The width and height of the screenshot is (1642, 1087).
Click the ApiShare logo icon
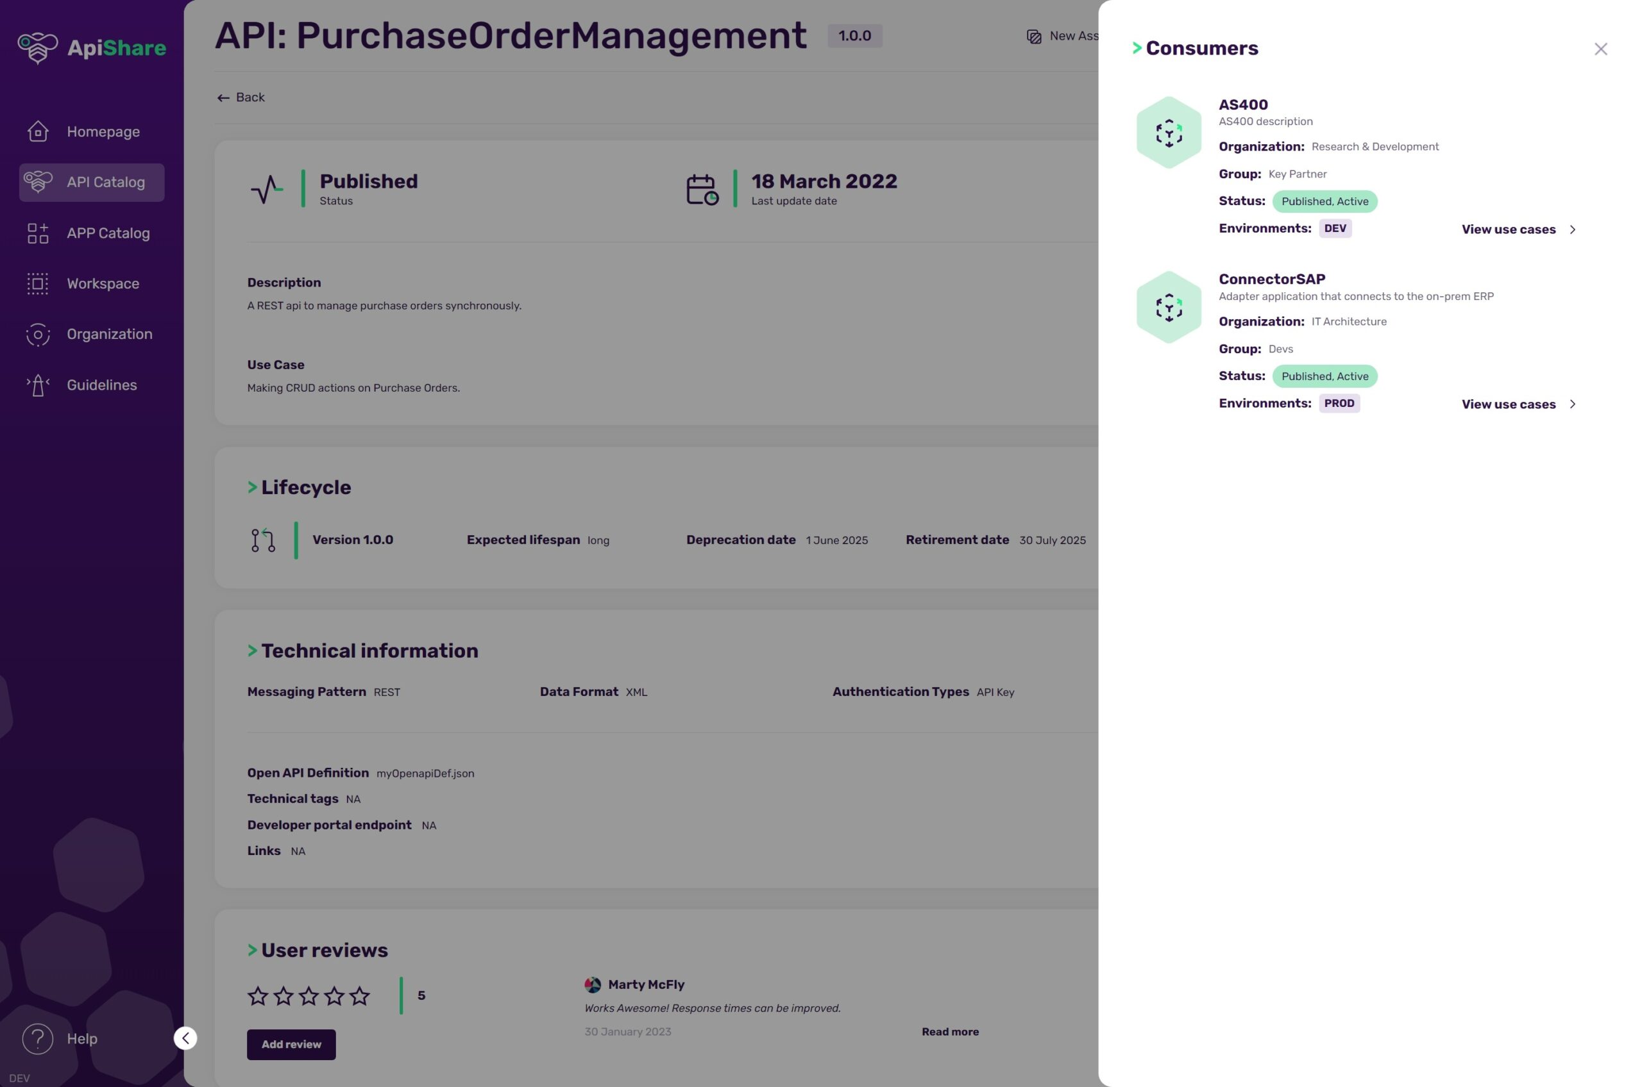37,48
